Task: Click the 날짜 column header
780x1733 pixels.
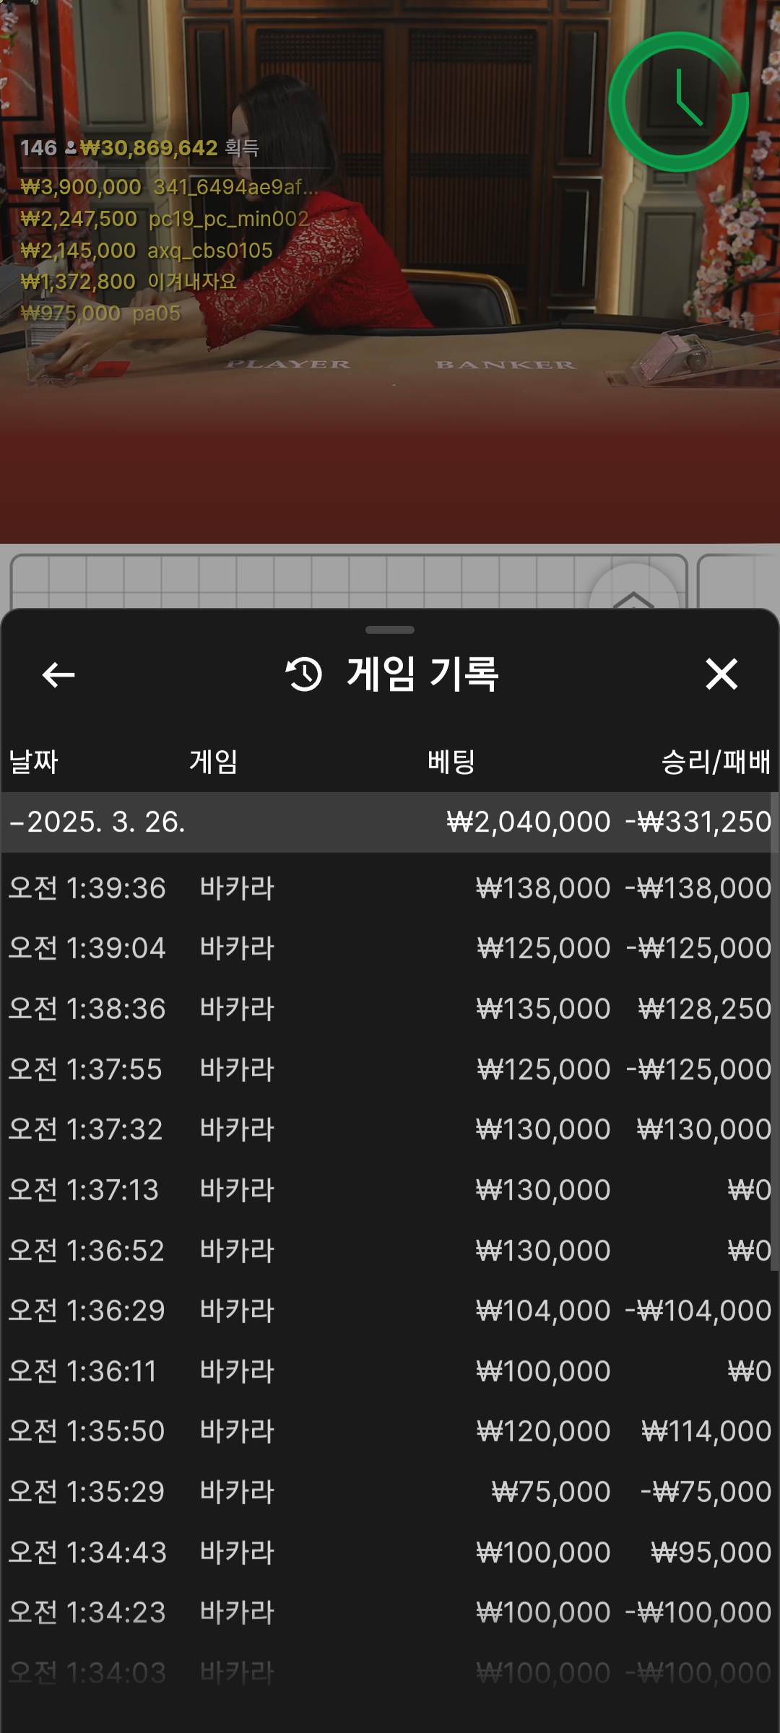Action: click(33, 762)
